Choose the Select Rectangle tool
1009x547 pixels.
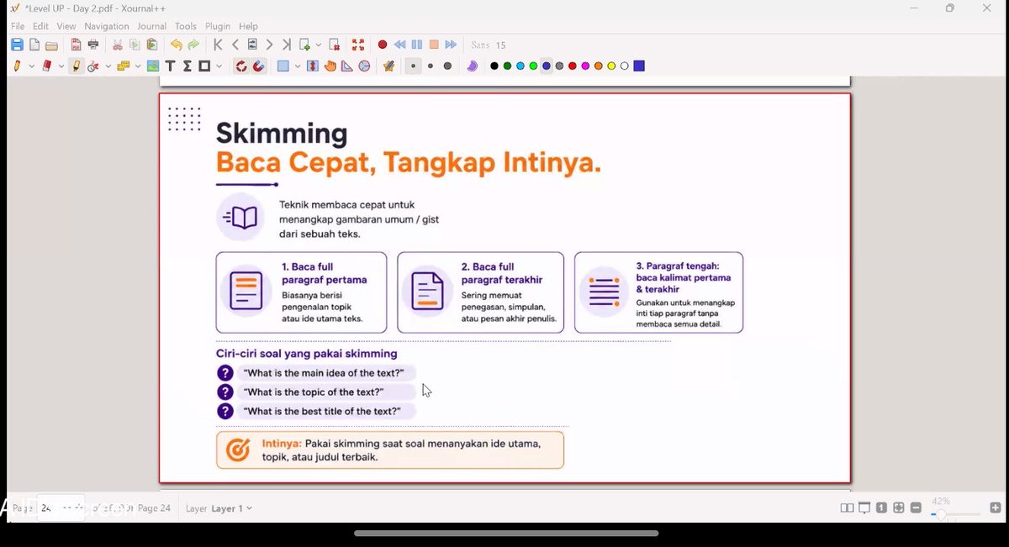click(283, 66)
